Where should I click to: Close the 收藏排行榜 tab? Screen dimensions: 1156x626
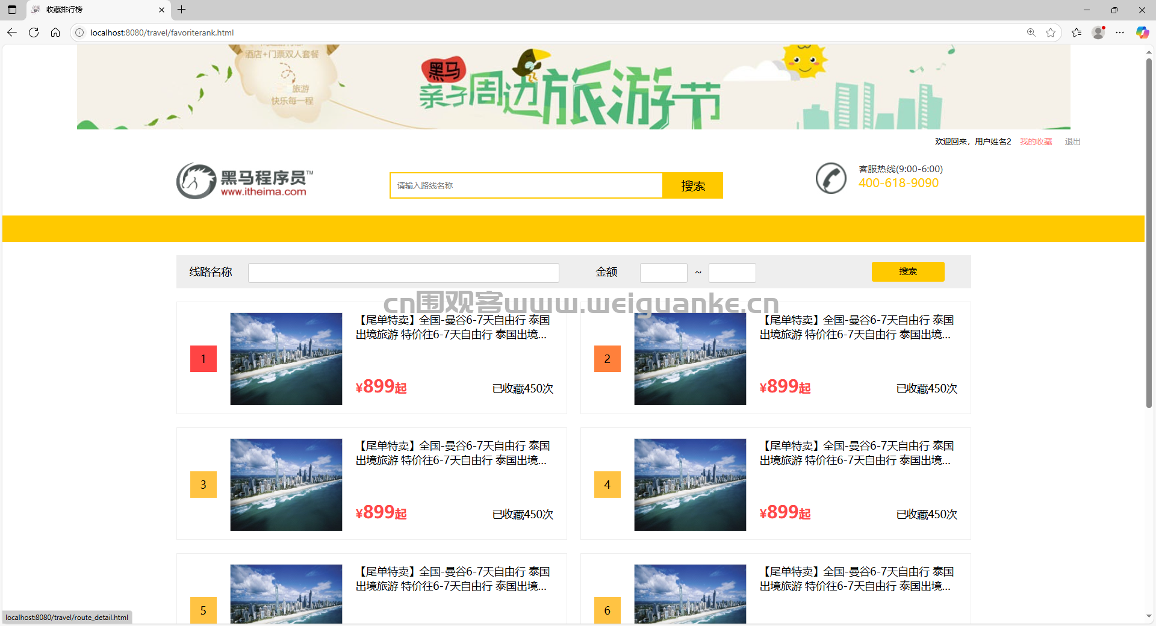tap(161, 10)
